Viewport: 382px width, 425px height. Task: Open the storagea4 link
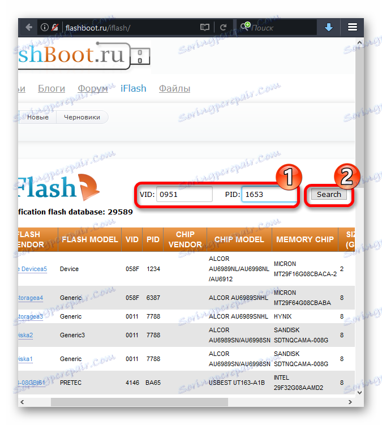coord(31,298)
